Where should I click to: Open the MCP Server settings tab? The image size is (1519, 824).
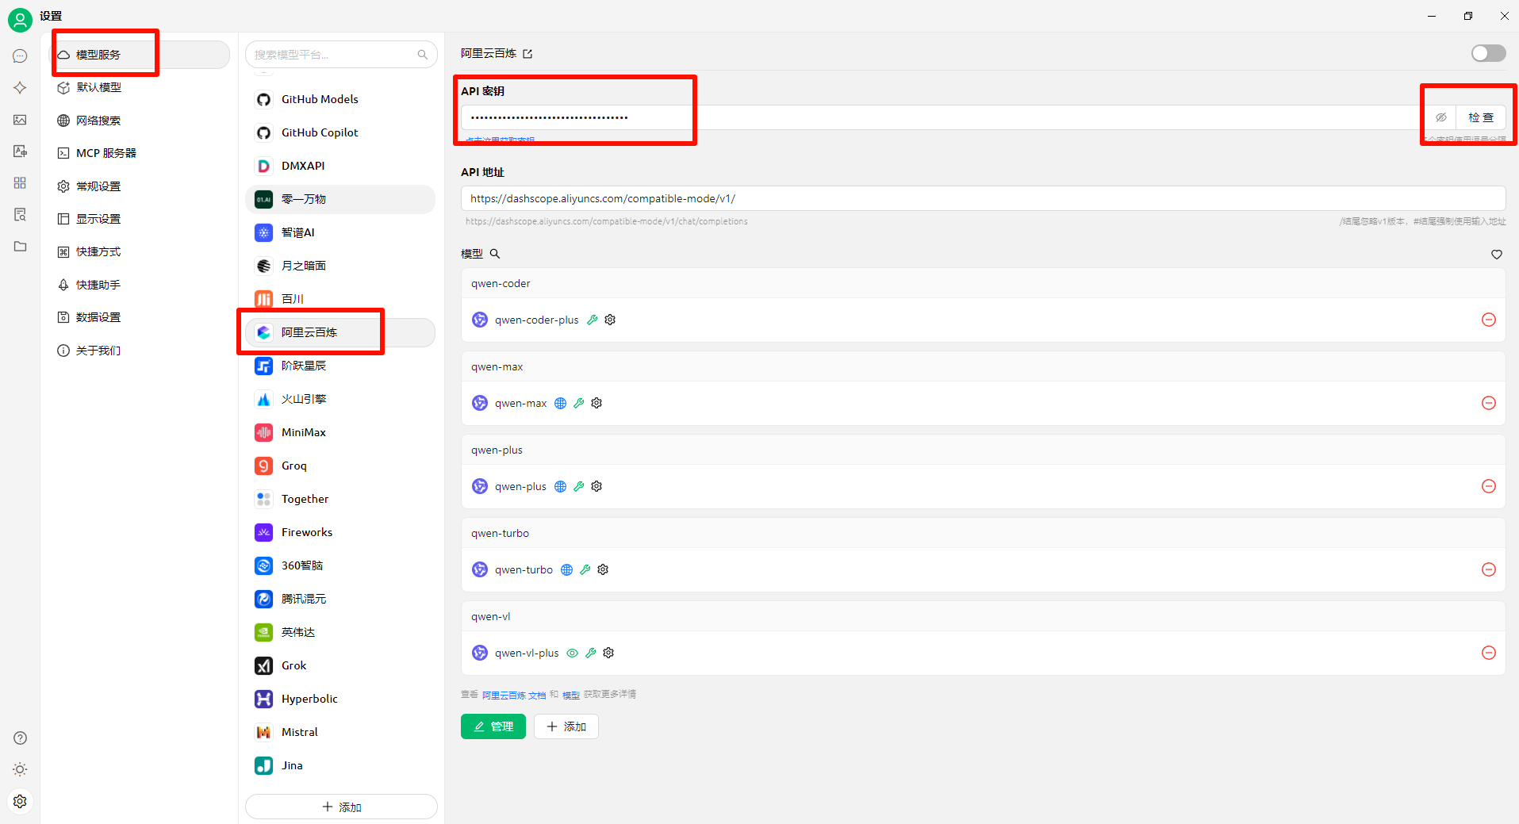pyautogui.click(x=139, y=153)
